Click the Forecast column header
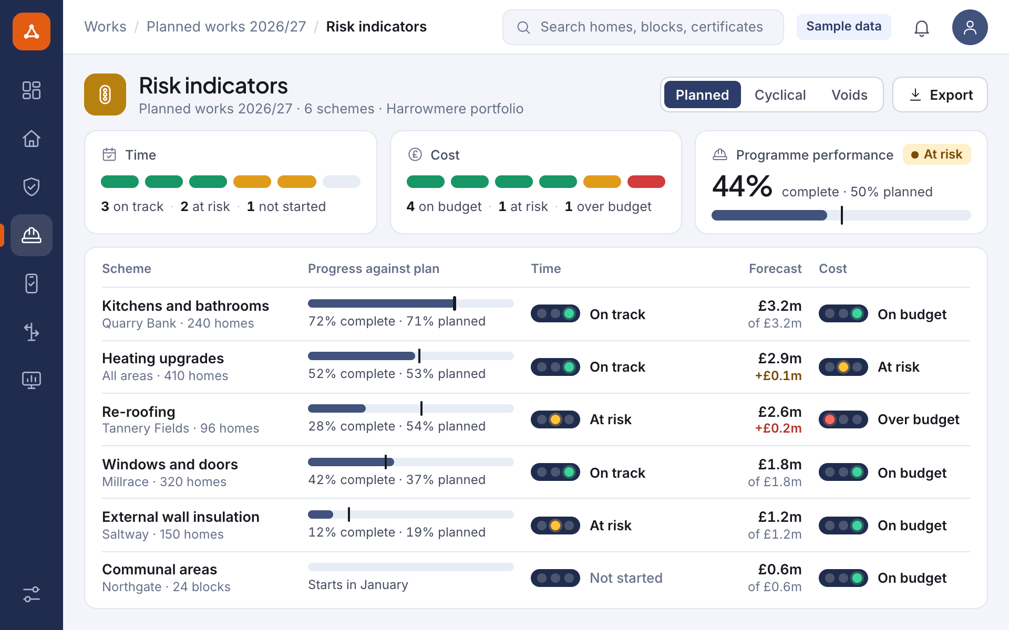Viewport: 1009px width, 630px height. [775, 269]
